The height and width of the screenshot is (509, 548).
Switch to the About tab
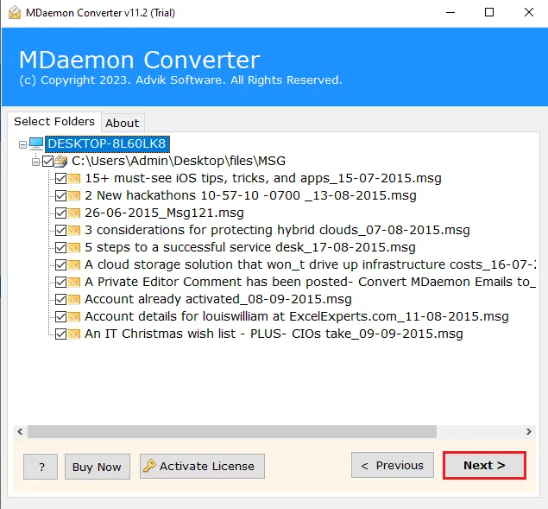(x=122, y=123)
